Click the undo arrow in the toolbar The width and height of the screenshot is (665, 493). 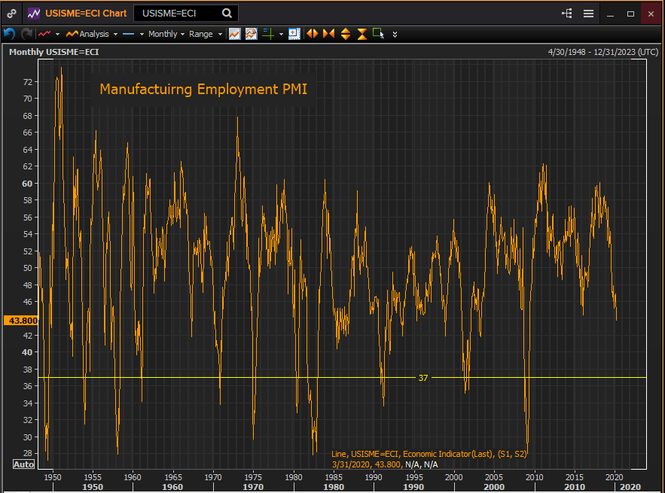[x=9, y=34]
